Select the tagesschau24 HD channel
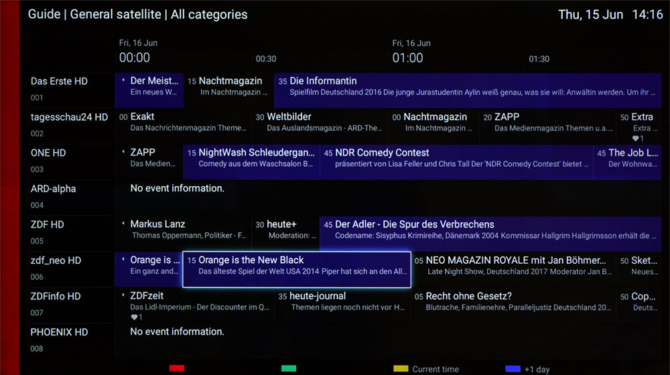670x375 pixels. pyautogui.click(x=70, y=125)
